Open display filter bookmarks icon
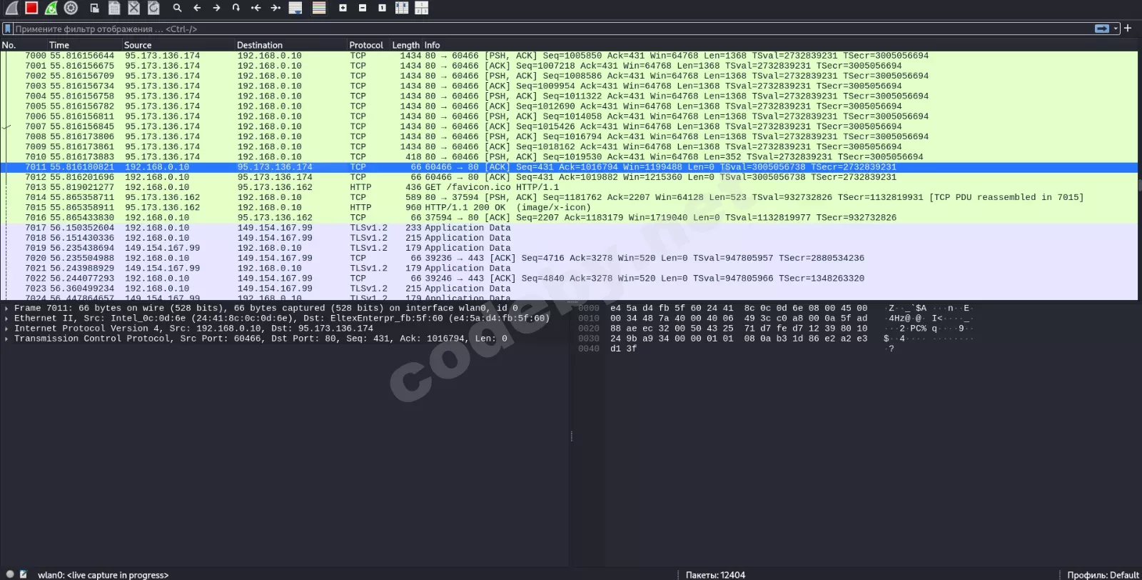1142x580 pixels. 8,29
